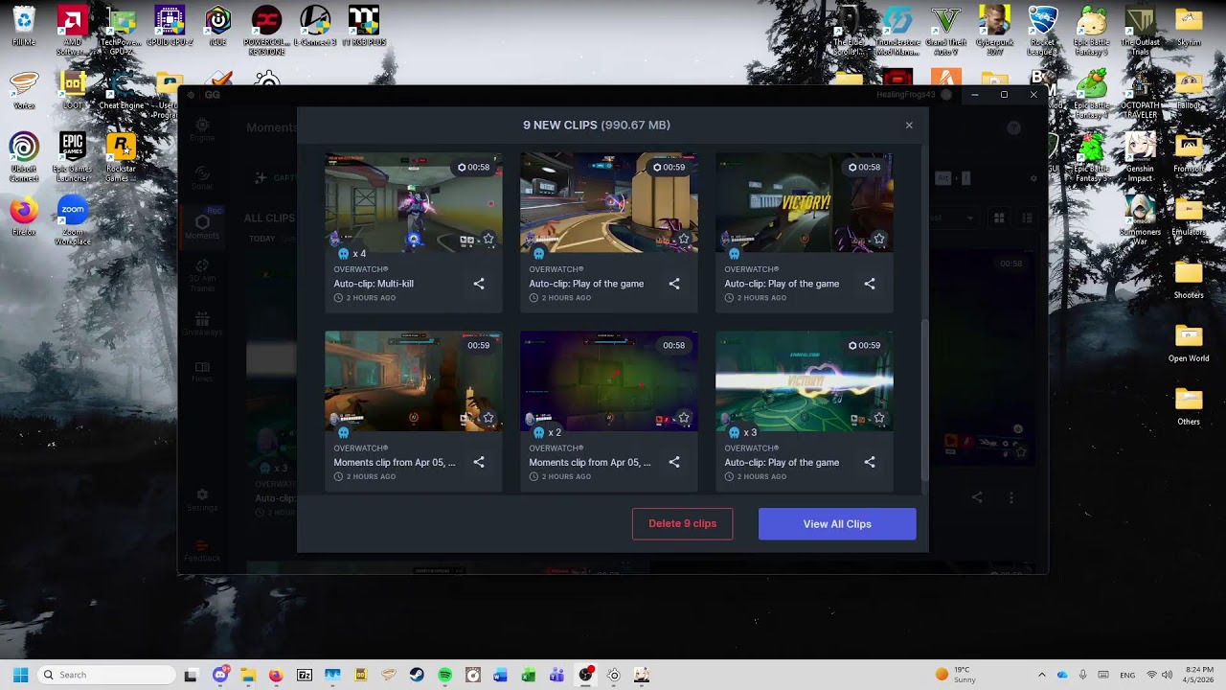This screenshot has width=1226, height=690.
Task: Select the Summoners War desktop icon
Action: (x=1140, y=219)
